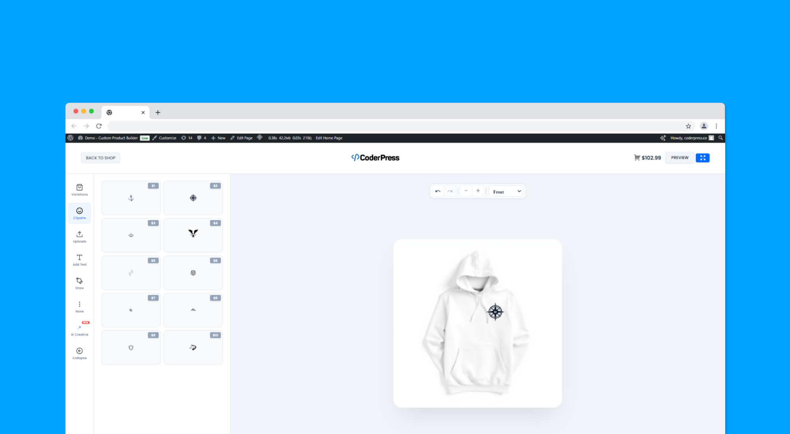This screenshot has width=790, height=434.
Task: Open the AI Creative tool
Action: tap(79, 329)
